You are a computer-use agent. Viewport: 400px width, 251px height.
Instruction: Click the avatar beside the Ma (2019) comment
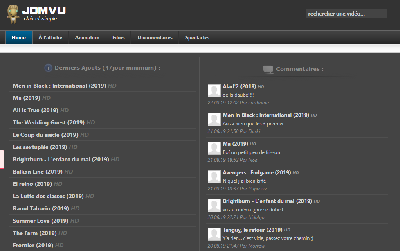214,148
